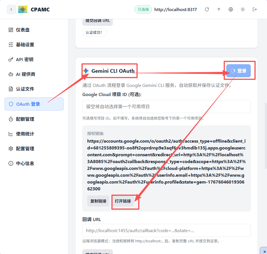This screenshot has width=267, height=254.
Task: Log out using the exit icon
Action: click(x=254, y=9)
